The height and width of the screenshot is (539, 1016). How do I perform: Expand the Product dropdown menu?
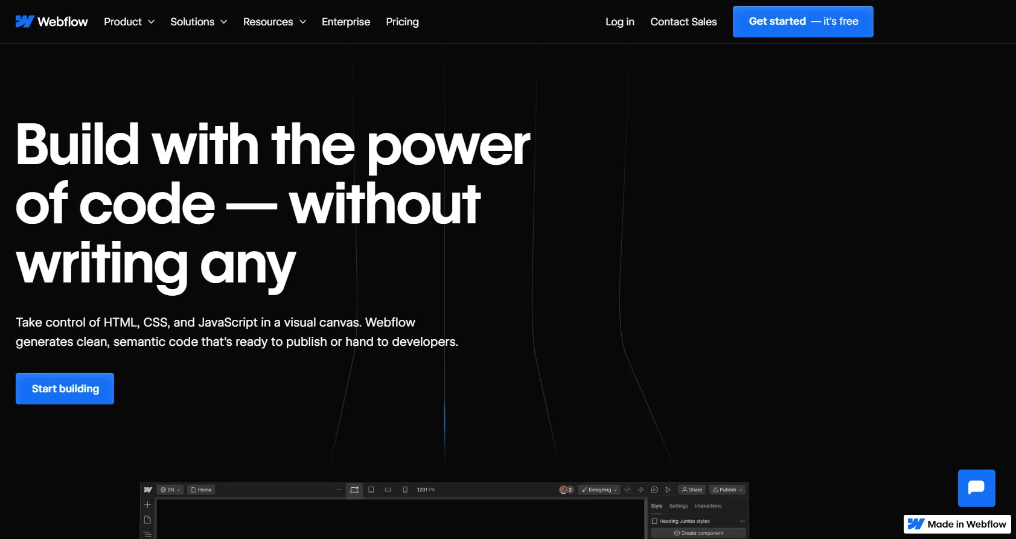(129, 22)
